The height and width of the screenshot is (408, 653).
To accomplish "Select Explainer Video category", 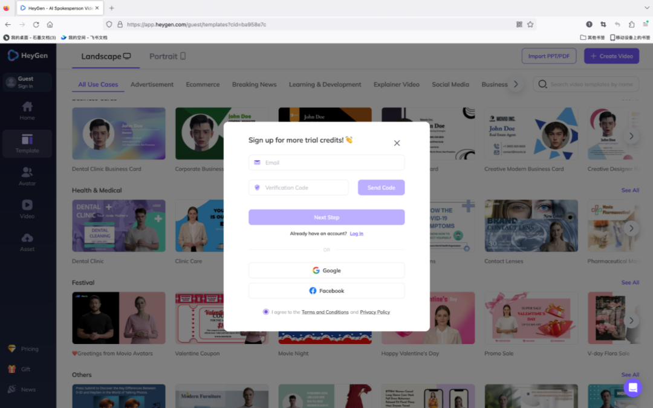I will 396,84.
